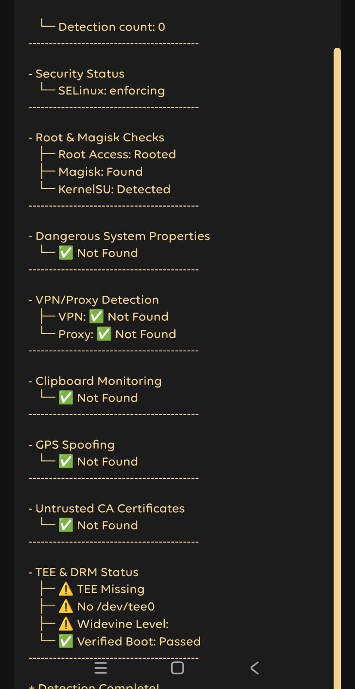Tap warning icon beside Widevine Level

[66, 624]
